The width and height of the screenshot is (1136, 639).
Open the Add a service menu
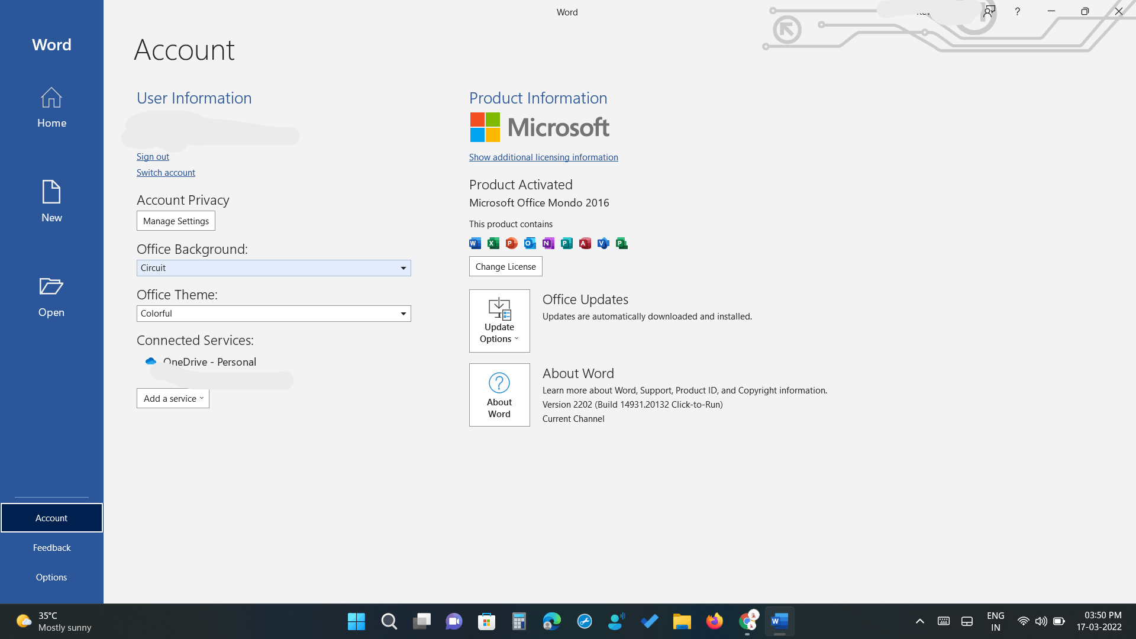click(172, 398)
